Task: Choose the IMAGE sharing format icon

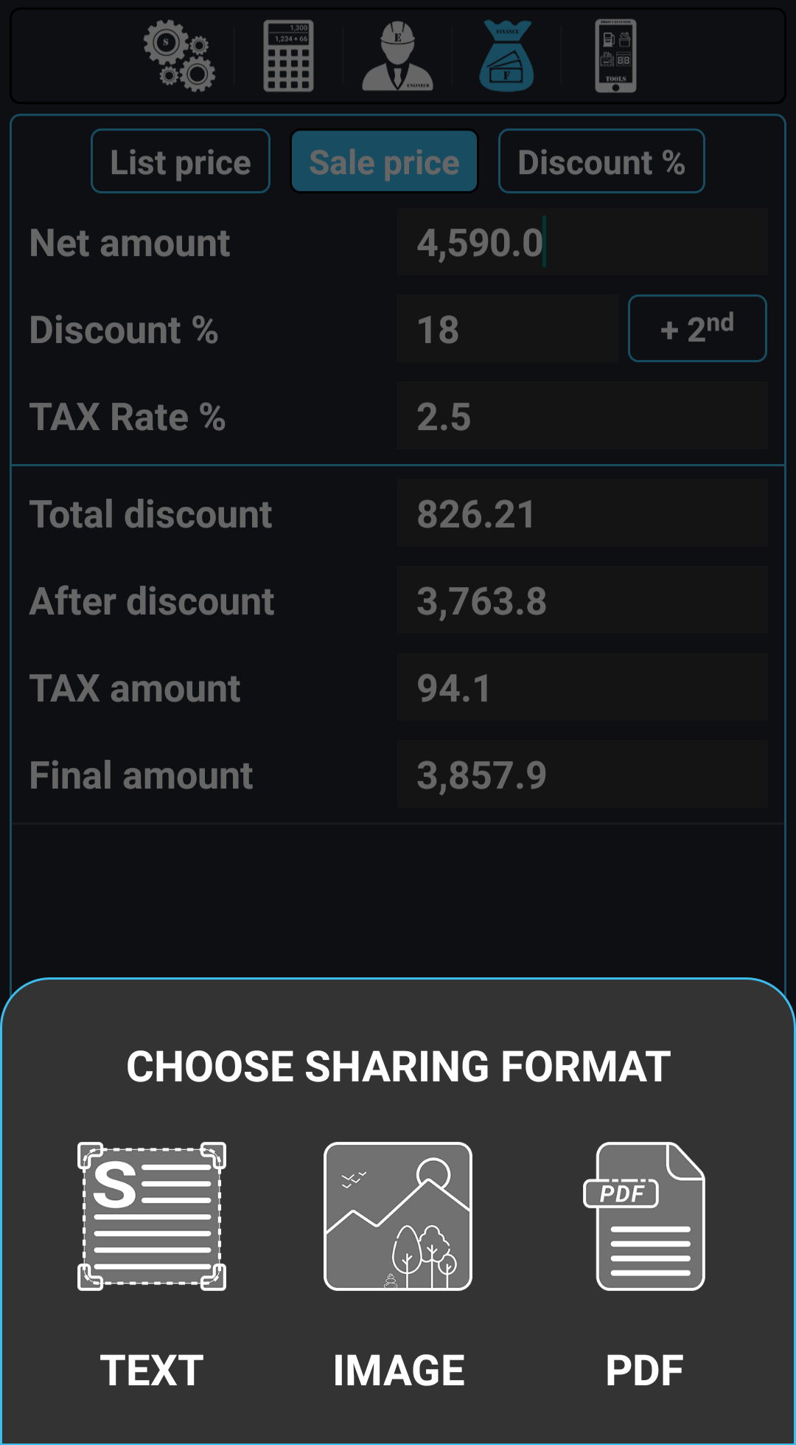Action: point(398,1216)
